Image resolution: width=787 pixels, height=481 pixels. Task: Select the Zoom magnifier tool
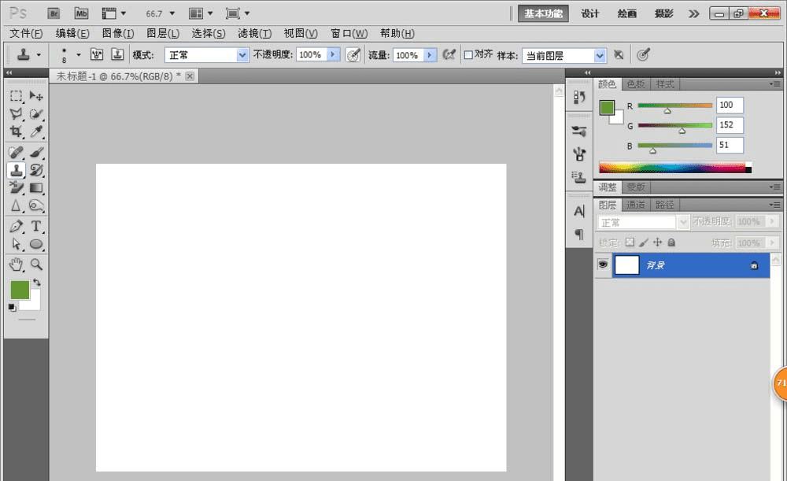(x=36, y=265)
